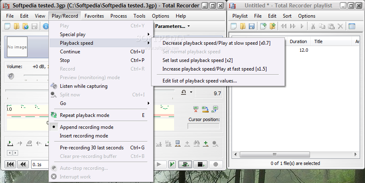Toggle Listen while capturing menu option
Screen dimensions: 365x183
101,86
